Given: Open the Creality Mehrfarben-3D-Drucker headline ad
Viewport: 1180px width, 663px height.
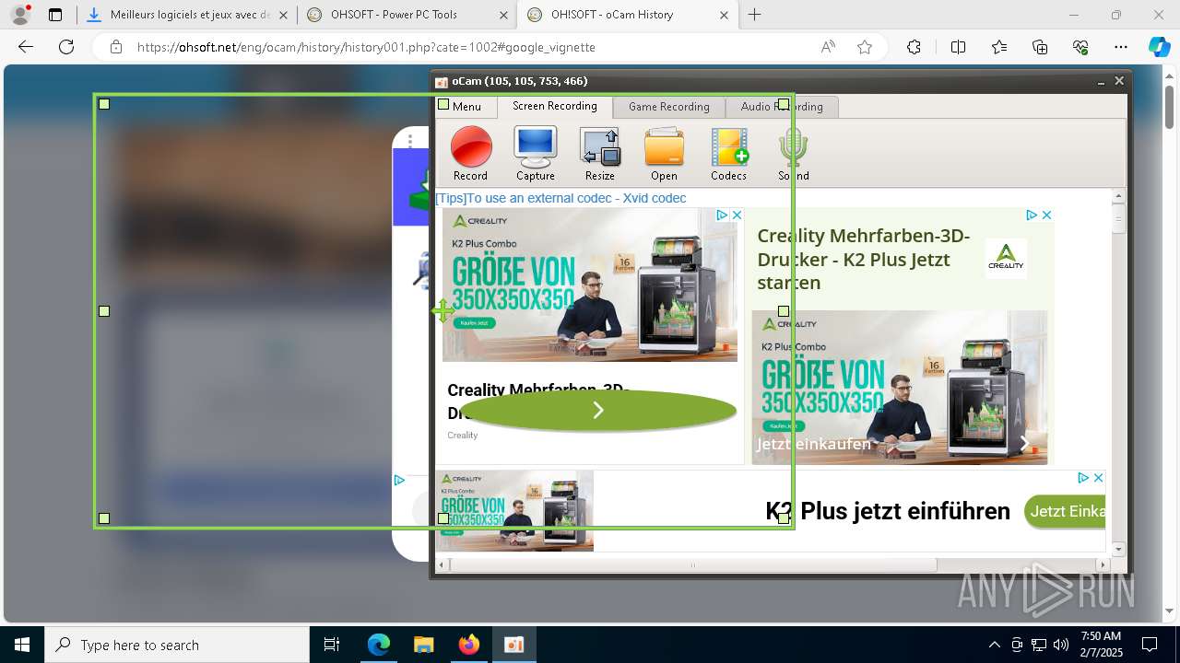Looking at the screenshot, I should point(864,259).
